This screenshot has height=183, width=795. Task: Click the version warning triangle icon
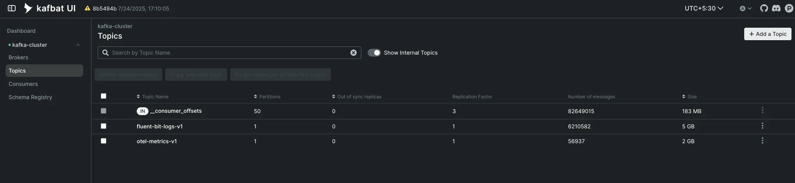click(88, 8)
